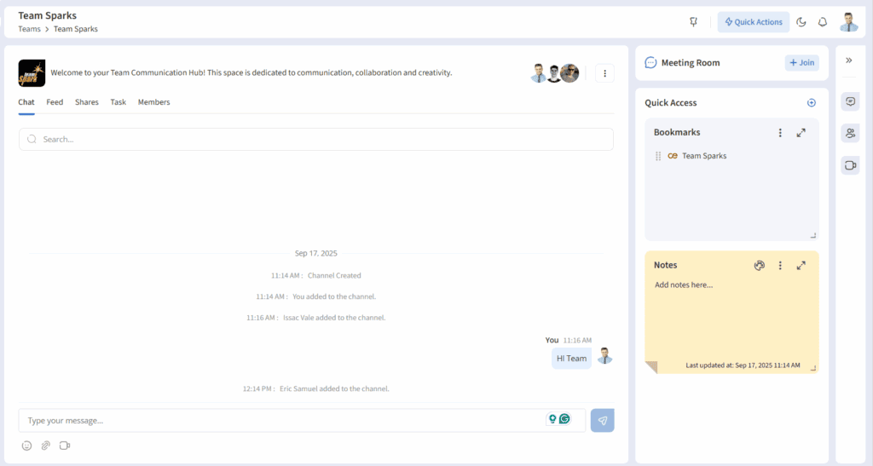Viewport: 873px width, 466px height.
Task: Click the send message paper plane button
Action: [602, 420]
